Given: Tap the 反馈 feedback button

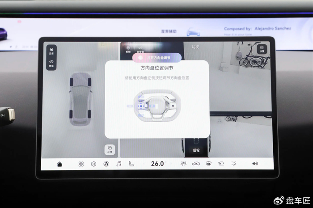Looking at the screenshot, I should click(x=110, y=149).
